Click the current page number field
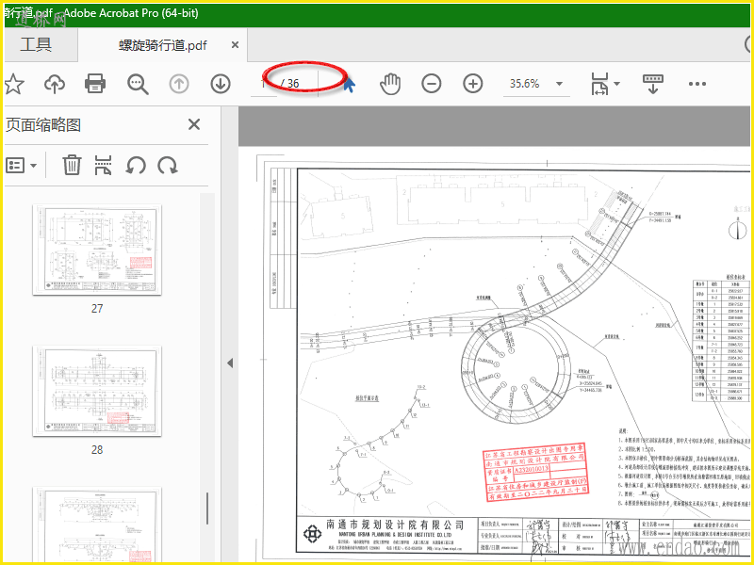Viewport: 754px width, 565px height. click(262, 84)
